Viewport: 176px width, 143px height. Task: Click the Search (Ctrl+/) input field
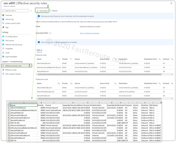point(16,11)
